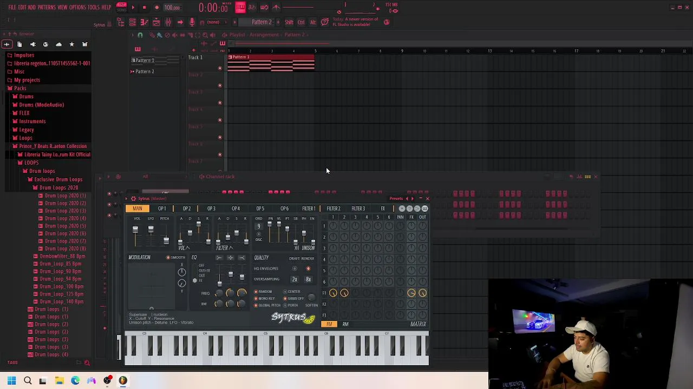Click the Shift button in toolbar
Viewport: 693px width, 389px height.
[289, 22]
